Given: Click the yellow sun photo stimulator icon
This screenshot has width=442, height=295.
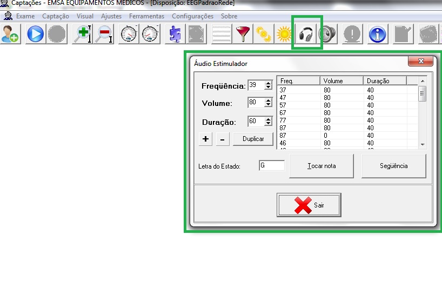Looking at the screenshot, I should tap(284, 35).
